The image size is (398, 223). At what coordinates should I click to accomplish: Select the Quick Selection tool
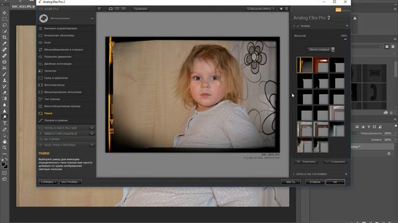[4, 31]
